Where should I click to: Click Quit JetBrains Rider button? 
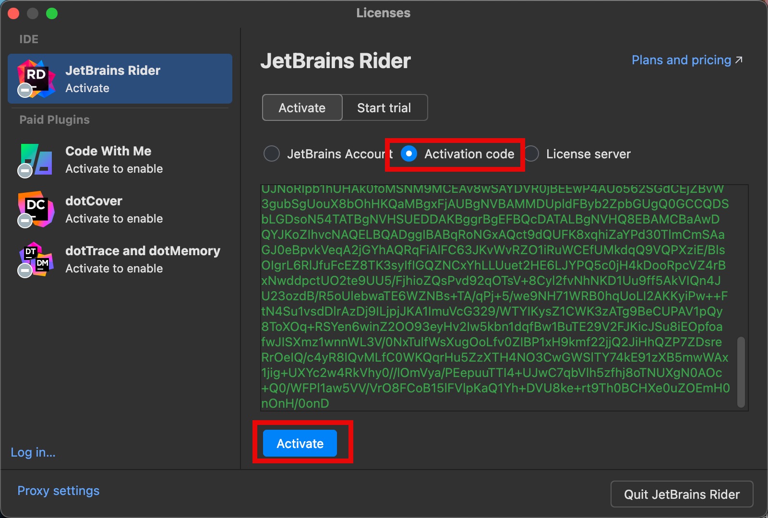pos(681,494)
